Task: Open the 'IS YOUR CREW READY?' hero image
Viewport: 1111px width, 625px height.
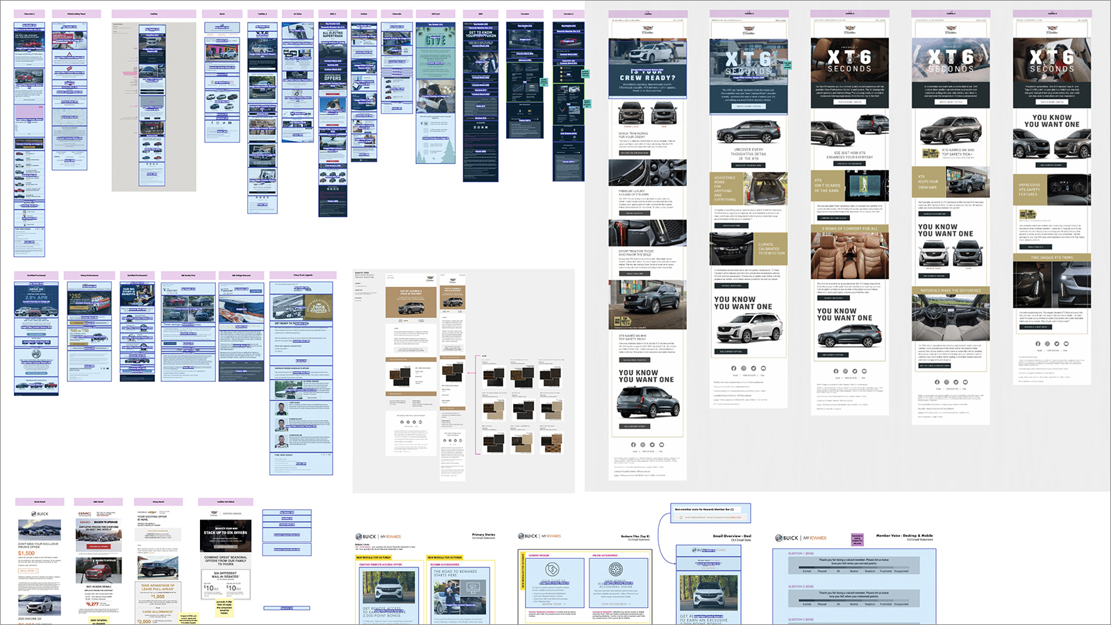Action: tap(648, 69)
